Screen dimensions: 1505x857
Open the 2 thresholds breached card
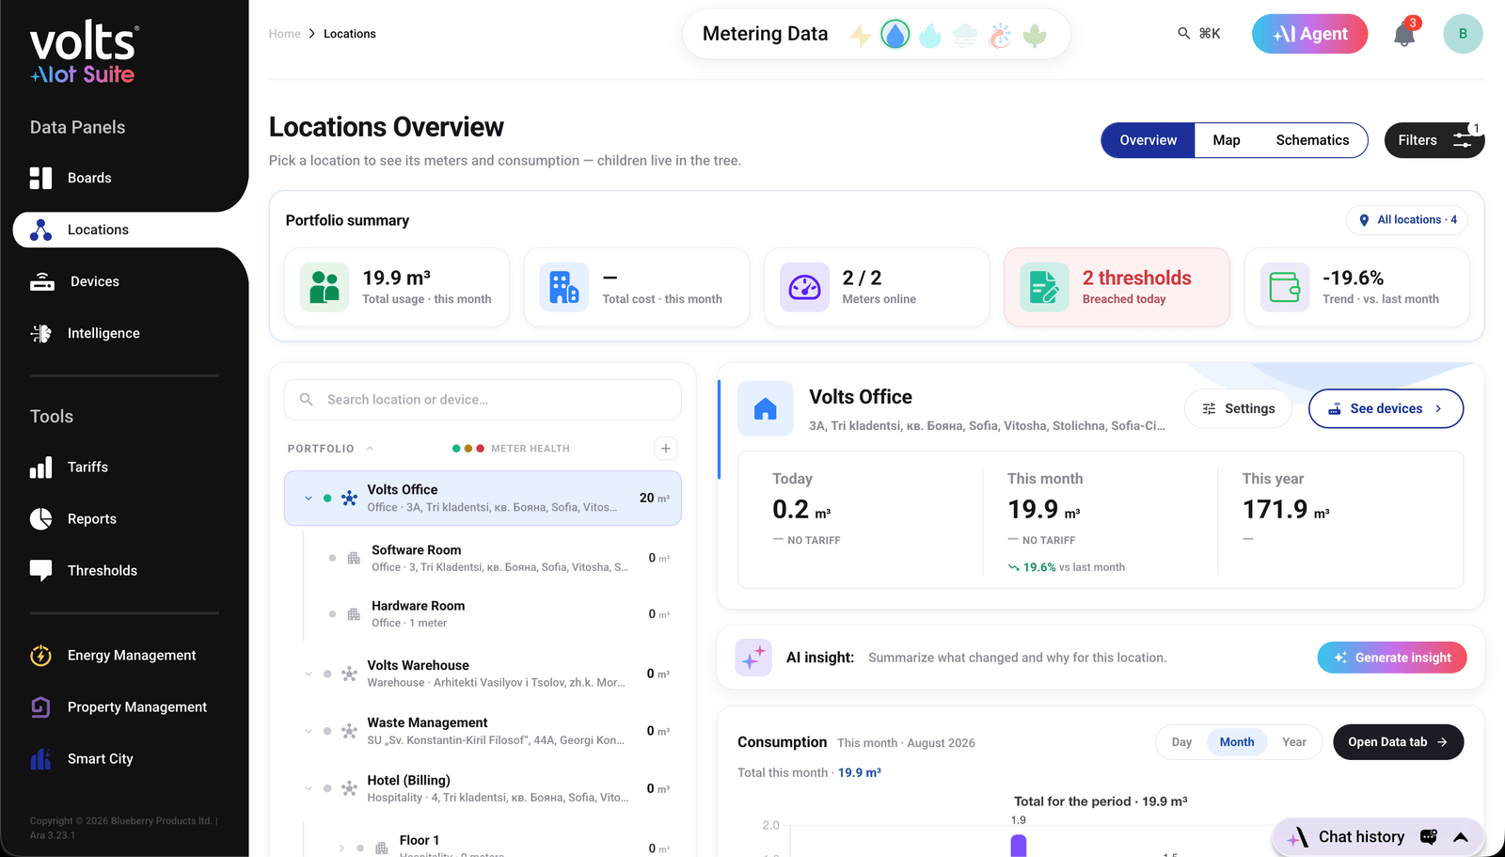pyautogui.click(x=1117, y=287)
